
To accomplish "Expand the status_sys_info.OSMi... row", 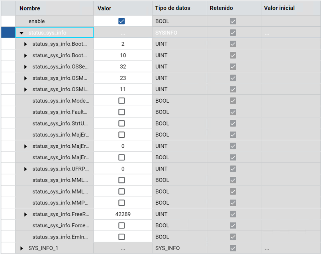I will pos(26,90).
